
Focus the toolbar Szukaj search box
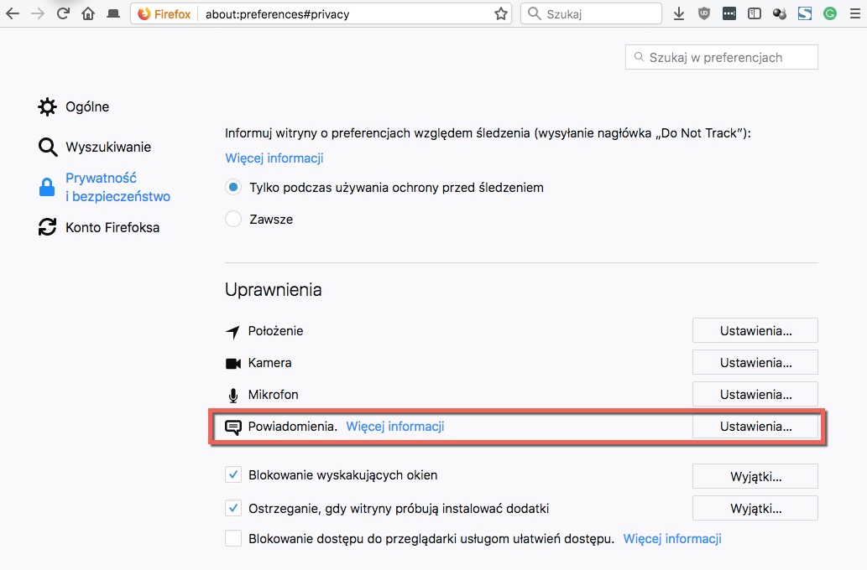[x=591, y=13]
